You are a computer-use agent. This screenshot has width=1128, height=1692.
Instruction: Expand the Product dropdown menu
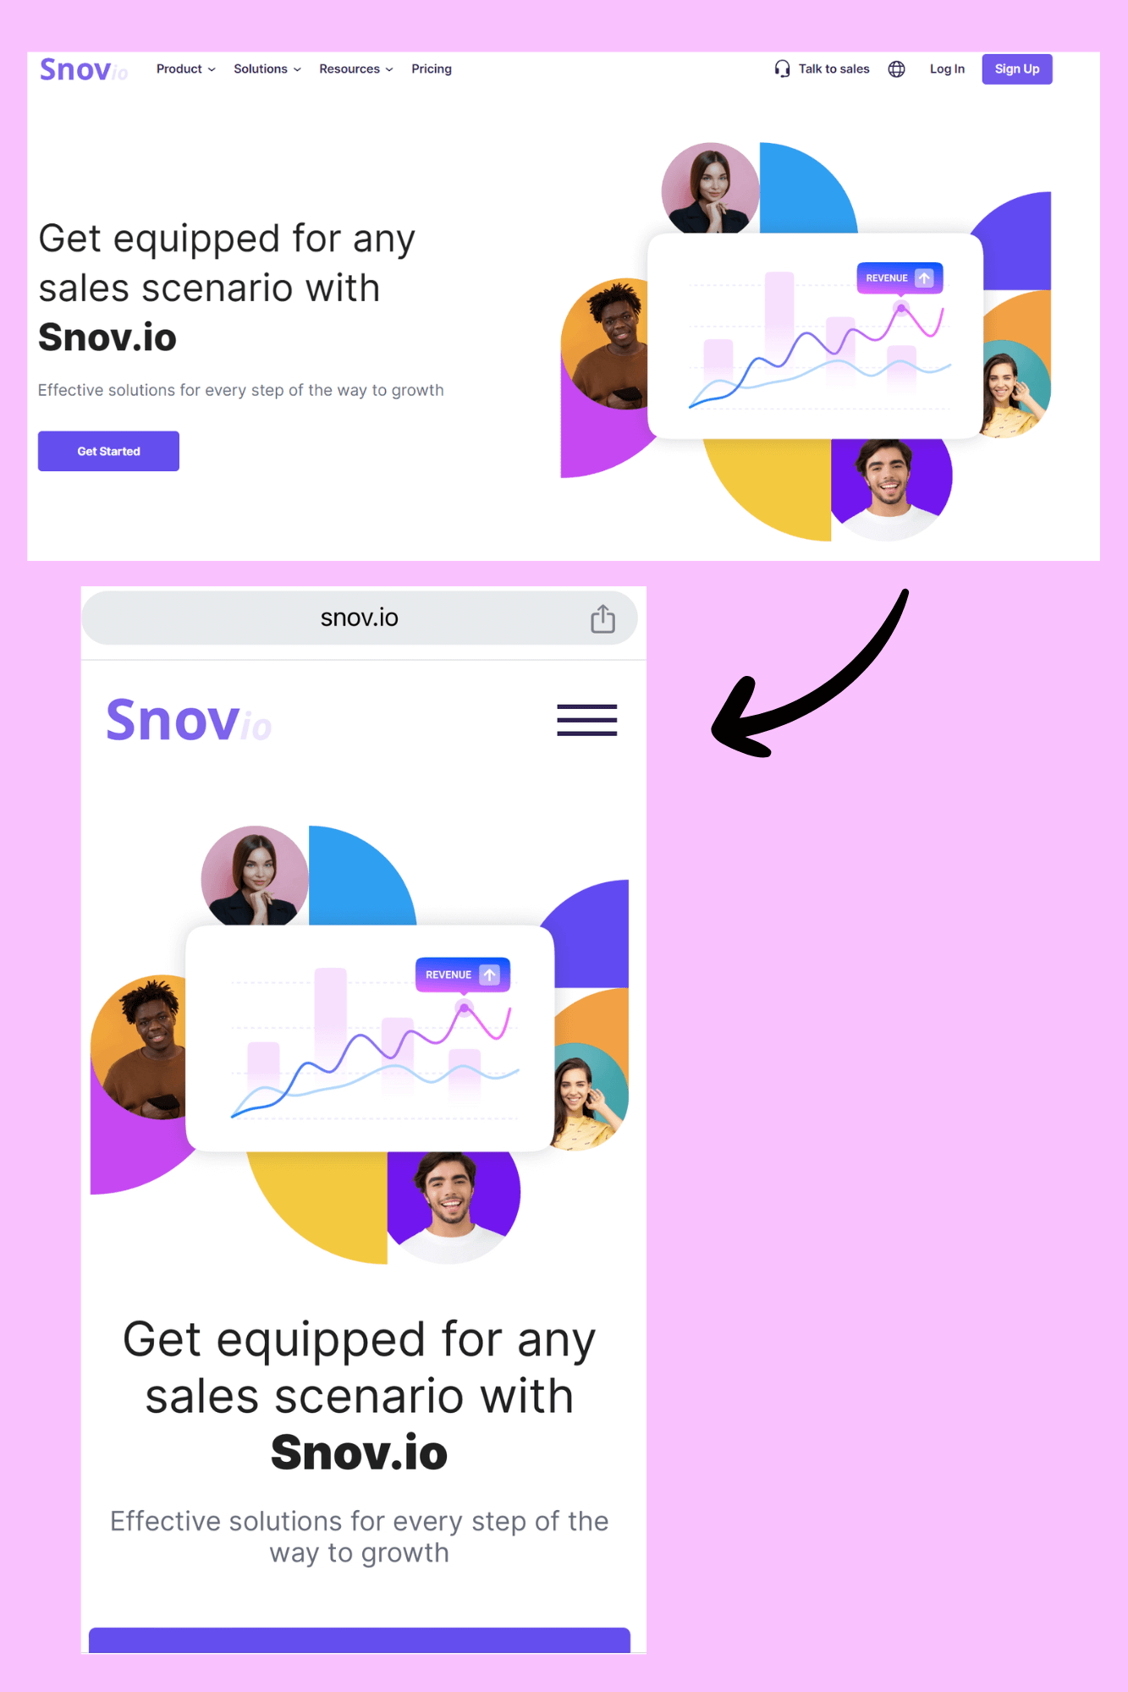(186, 69)
